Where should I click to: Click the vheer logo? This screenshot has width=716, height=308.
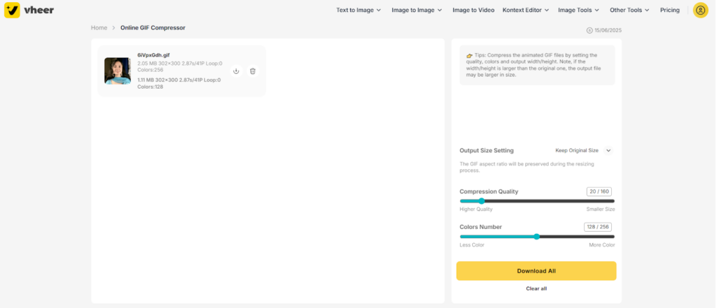pos(29,10)
